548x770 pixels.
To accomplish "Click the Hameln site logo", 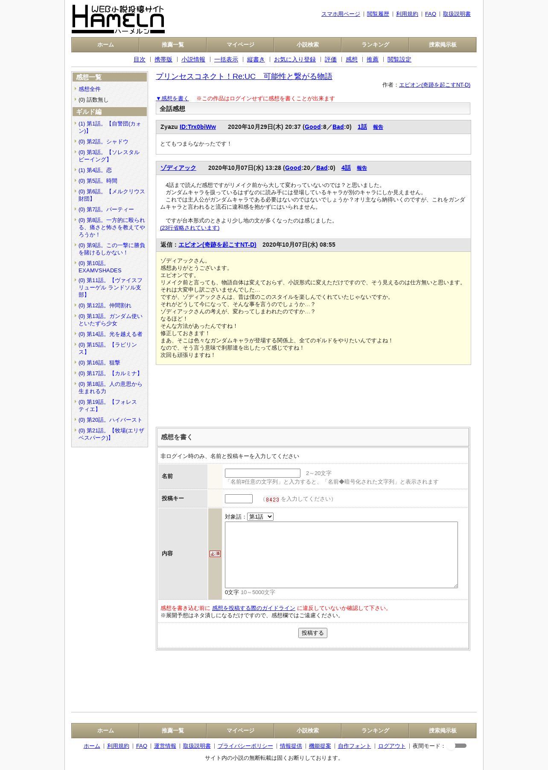I will 118,19.
